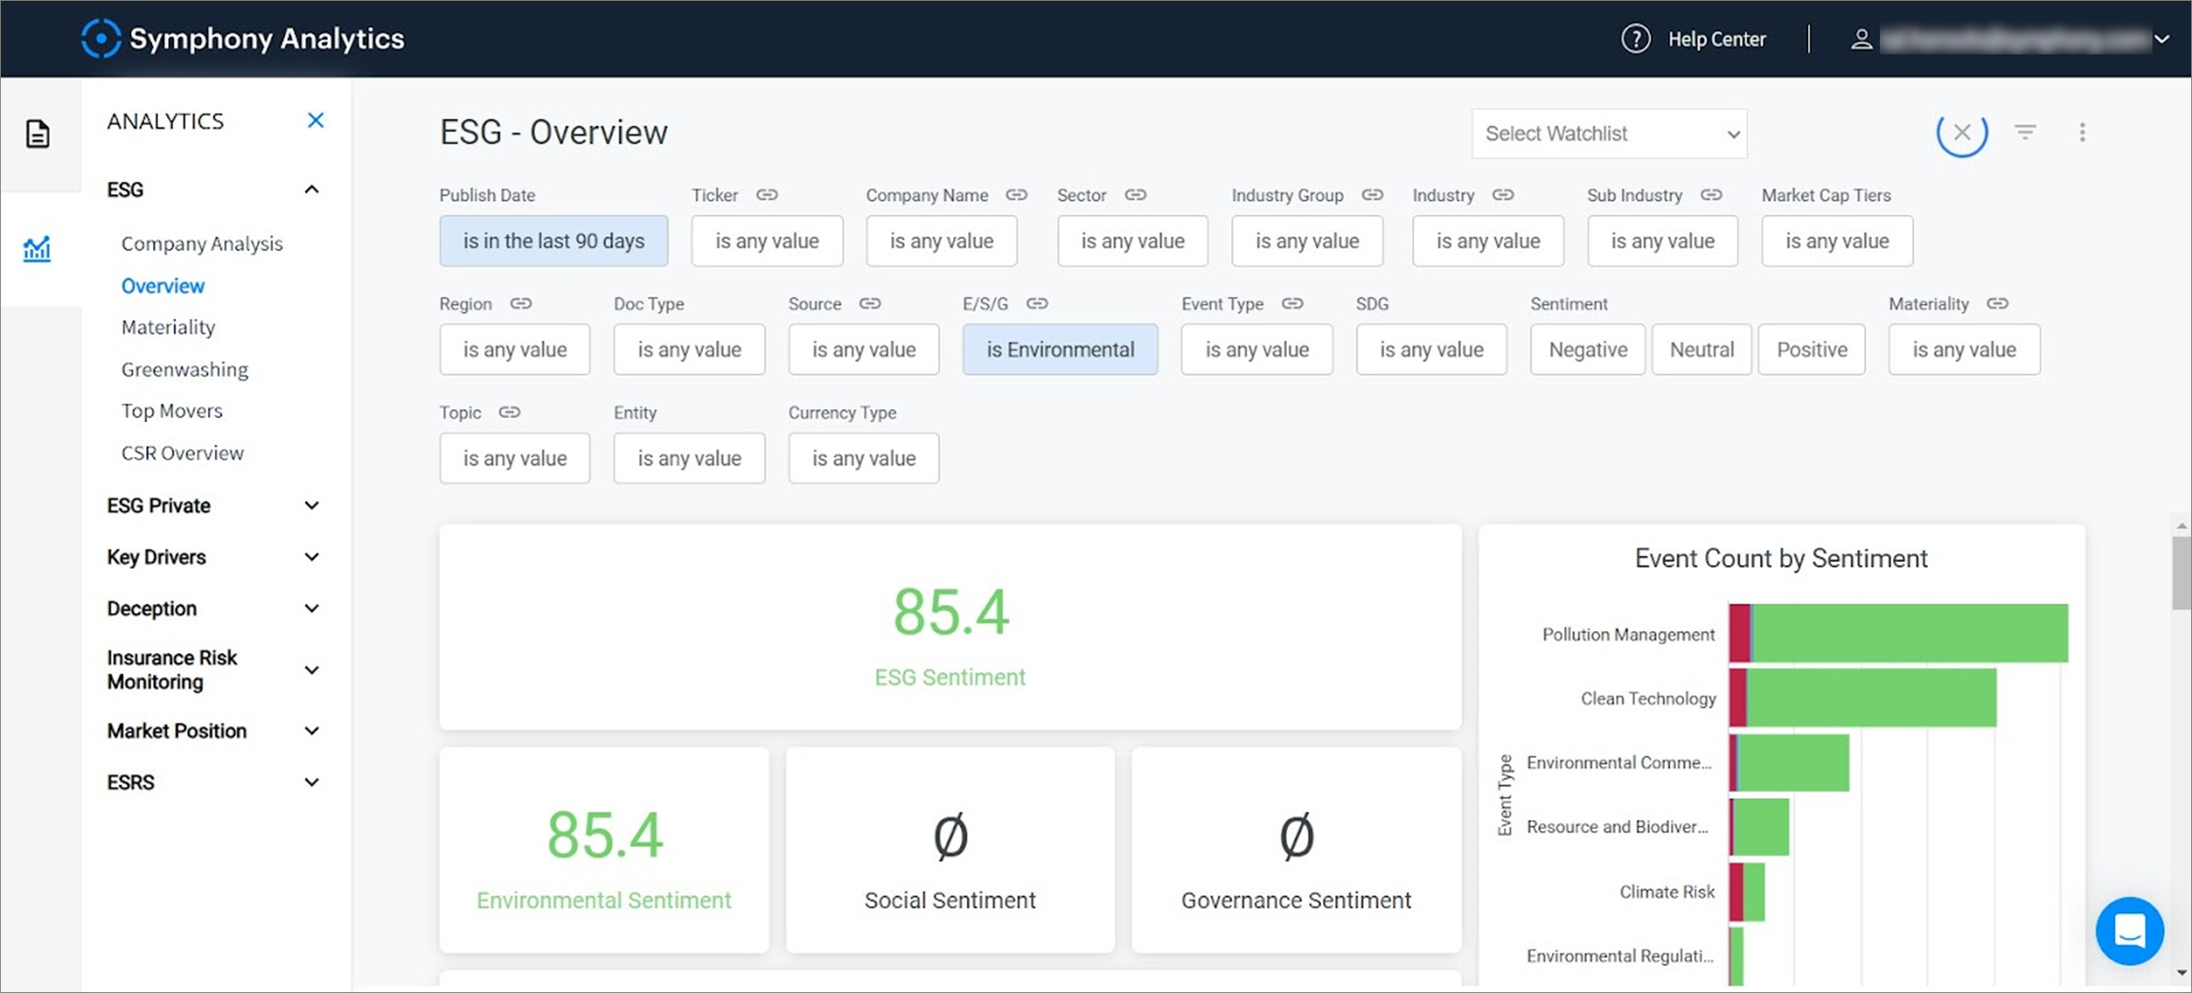Click the Environmental Sentiment card
This screenshot has width=2192, height=993.
point(604,850)
